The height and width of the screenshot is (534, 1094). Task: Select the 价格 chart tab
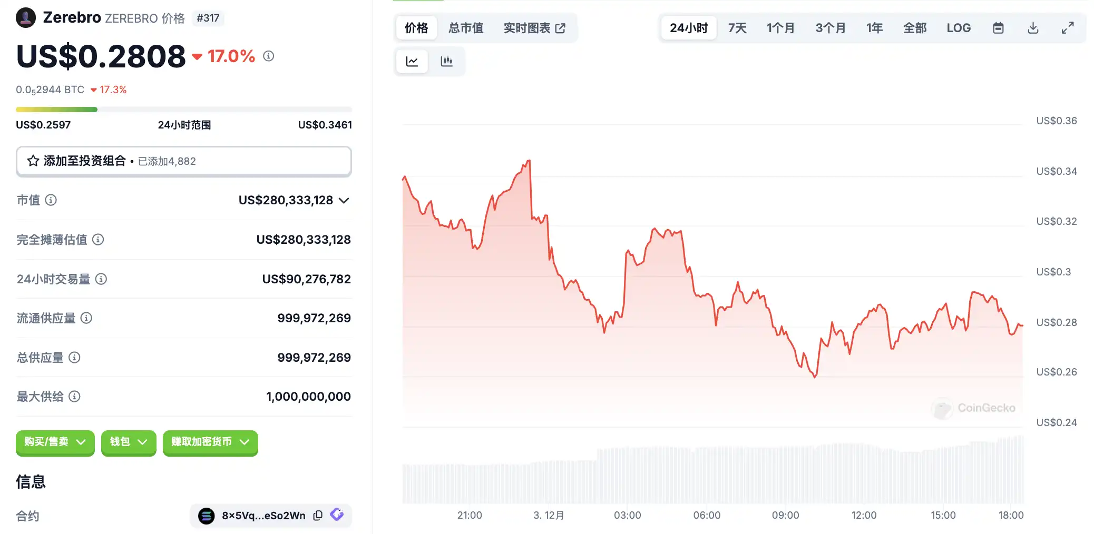416,28
